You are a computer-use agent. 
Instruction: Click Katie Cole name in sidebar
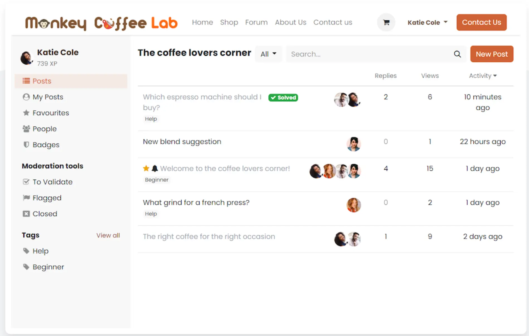[58, 52]
